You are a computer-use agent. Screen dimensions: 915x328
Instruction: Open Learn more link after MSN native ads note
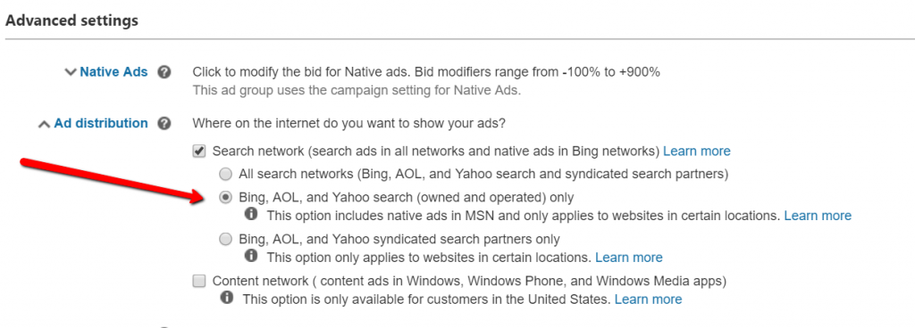(818, 216)
